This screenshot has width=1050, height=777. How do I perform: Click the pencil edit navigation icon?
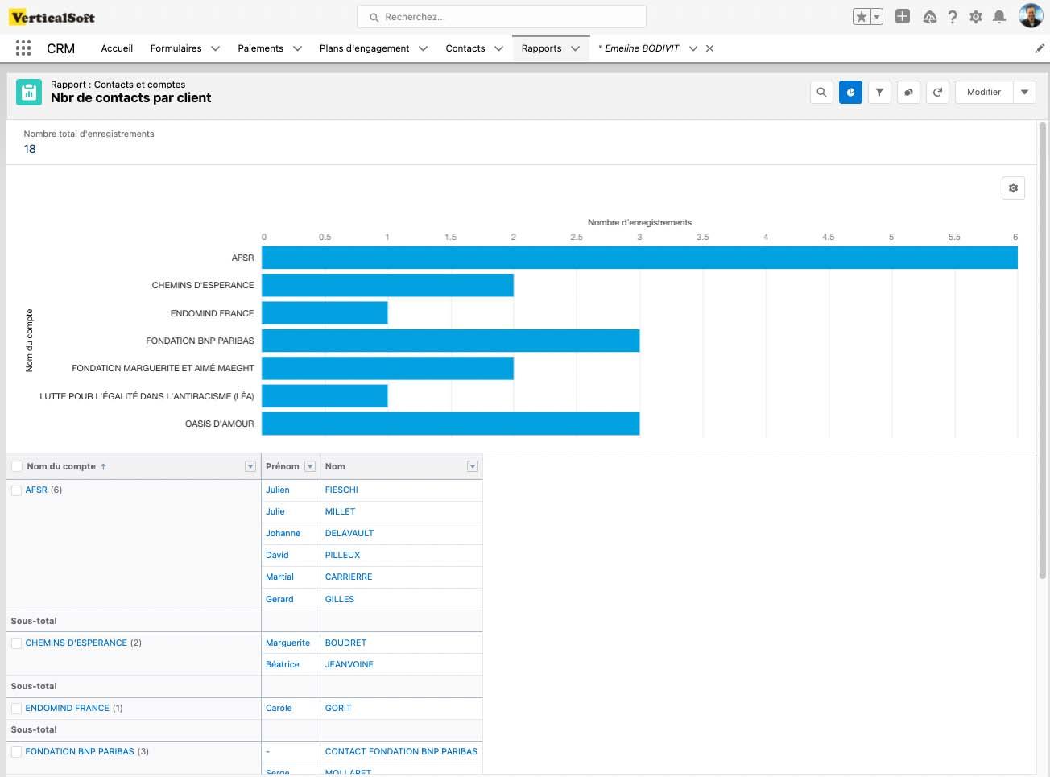(1039, 48)
